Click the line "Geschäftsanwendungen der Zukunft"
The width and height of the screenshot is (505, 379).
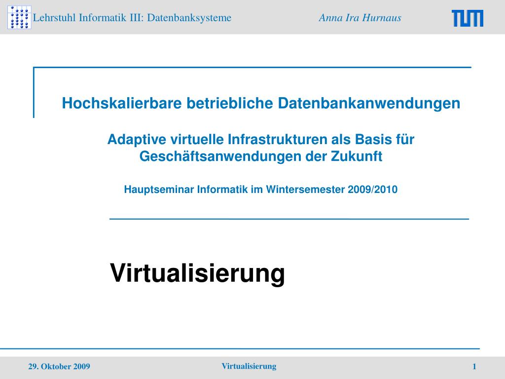261,156
